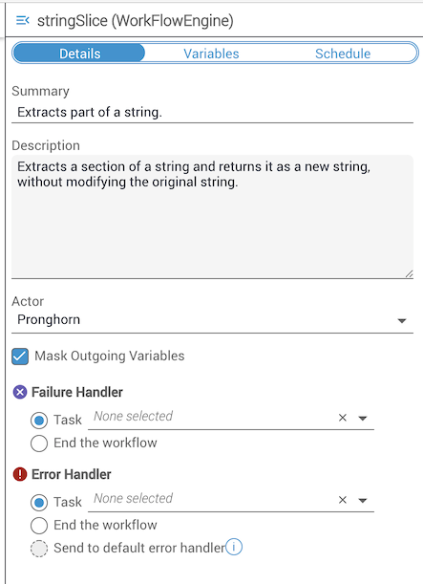Uncheck Mask Outgoing Variables

(x=20, y=357)
